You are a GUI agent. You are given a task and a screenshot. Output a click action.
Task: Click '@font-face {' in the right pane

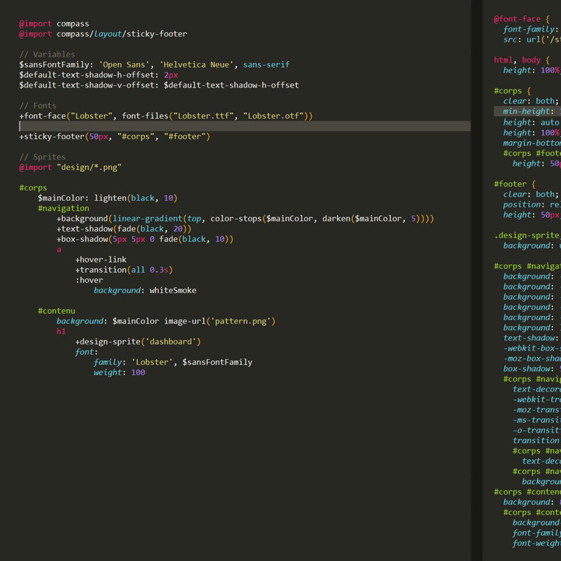[522, 19]
